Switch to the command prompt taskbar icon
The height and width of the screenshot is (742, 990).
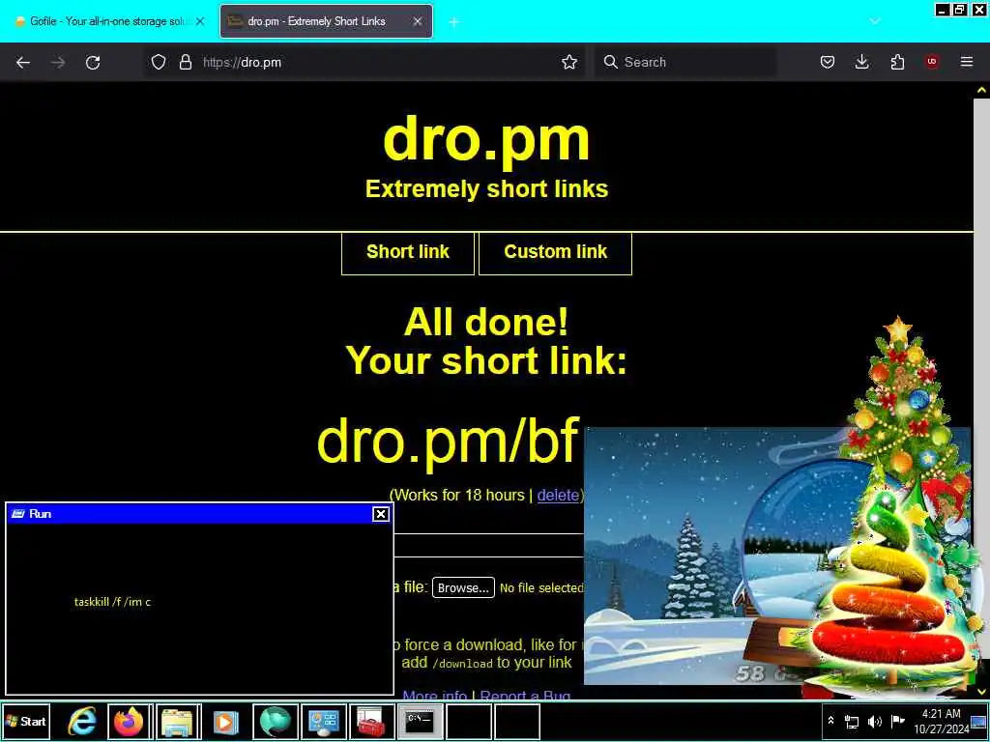tap(420, 721)
